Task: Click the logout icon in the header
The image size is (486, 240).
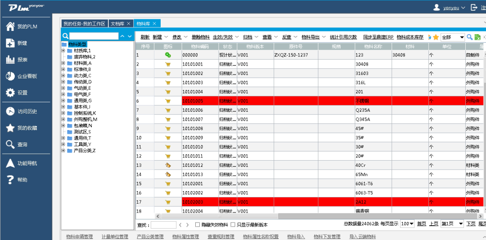Action: click(474, 8)
